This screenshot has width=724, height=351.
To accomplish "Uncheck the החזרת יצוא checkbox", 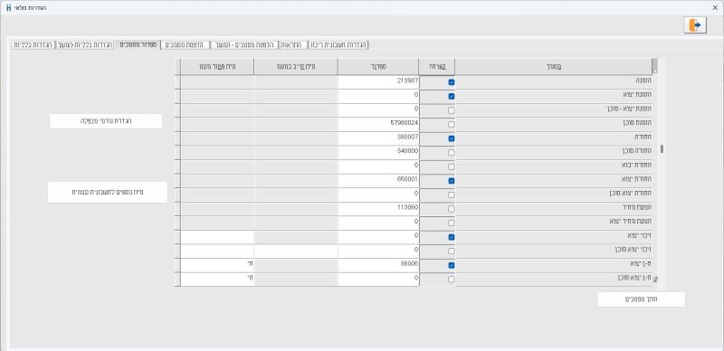I will pos(452,181).
